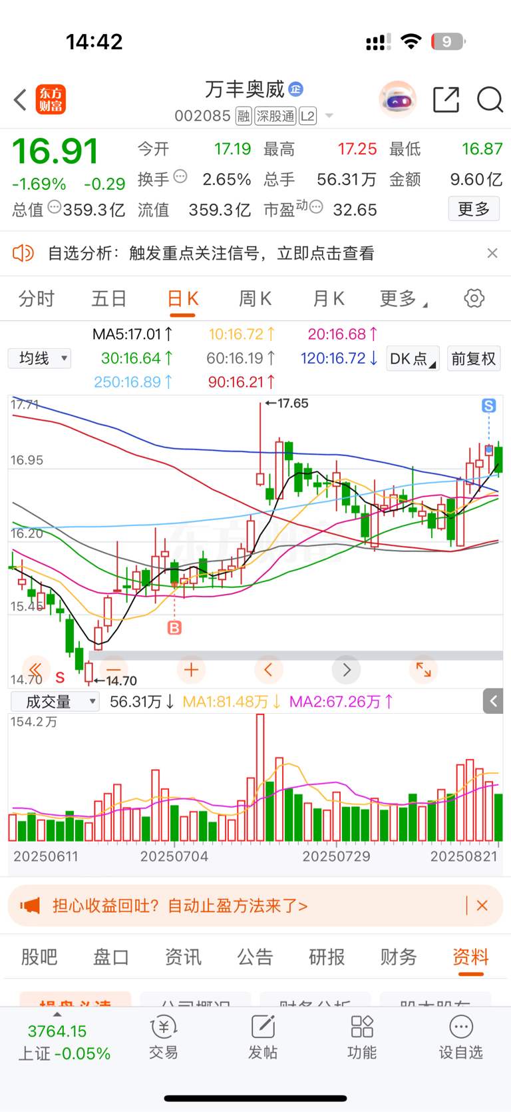This screenshot has width=511, height=1112.
Task: Tap the MA1:81.48万 volume label
Action: 231,701
